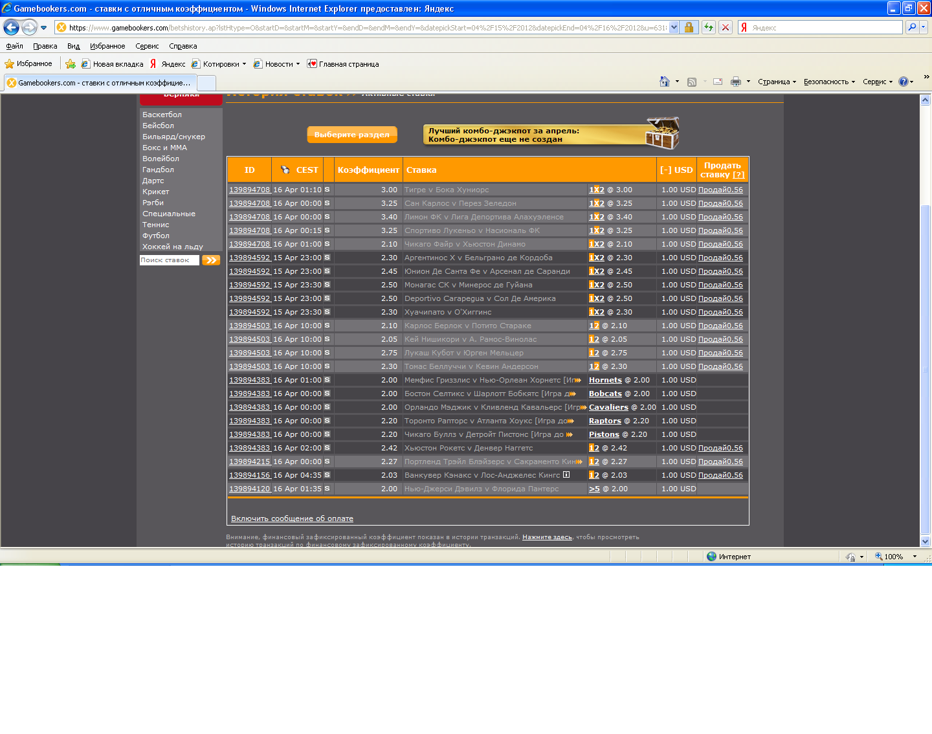Open the Избранное menu in menu bar
The image size is (932, 734).
pos(107,46)
